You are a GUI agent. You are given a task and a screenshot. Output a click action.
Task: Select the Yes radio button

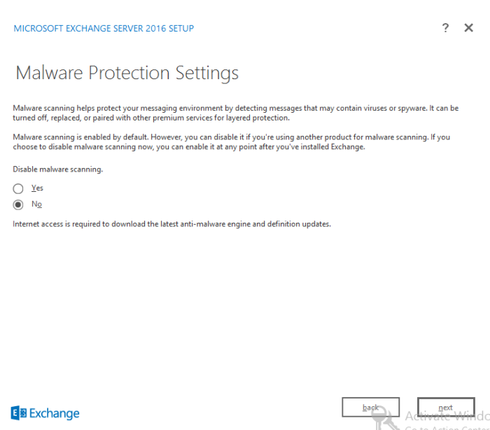(x=18, y=188)
